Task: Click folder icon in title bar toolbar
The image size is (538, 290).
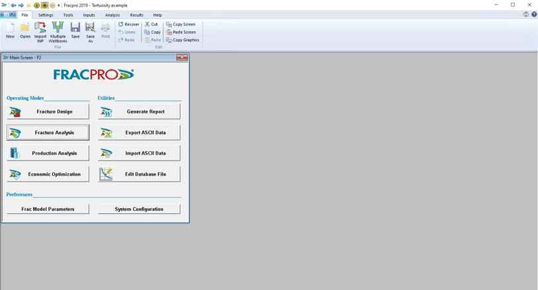Action: 29,5
